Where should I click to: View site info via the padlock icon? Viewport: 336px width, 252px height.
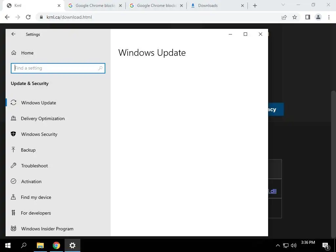pyautogui.click(x=41, y=17)
